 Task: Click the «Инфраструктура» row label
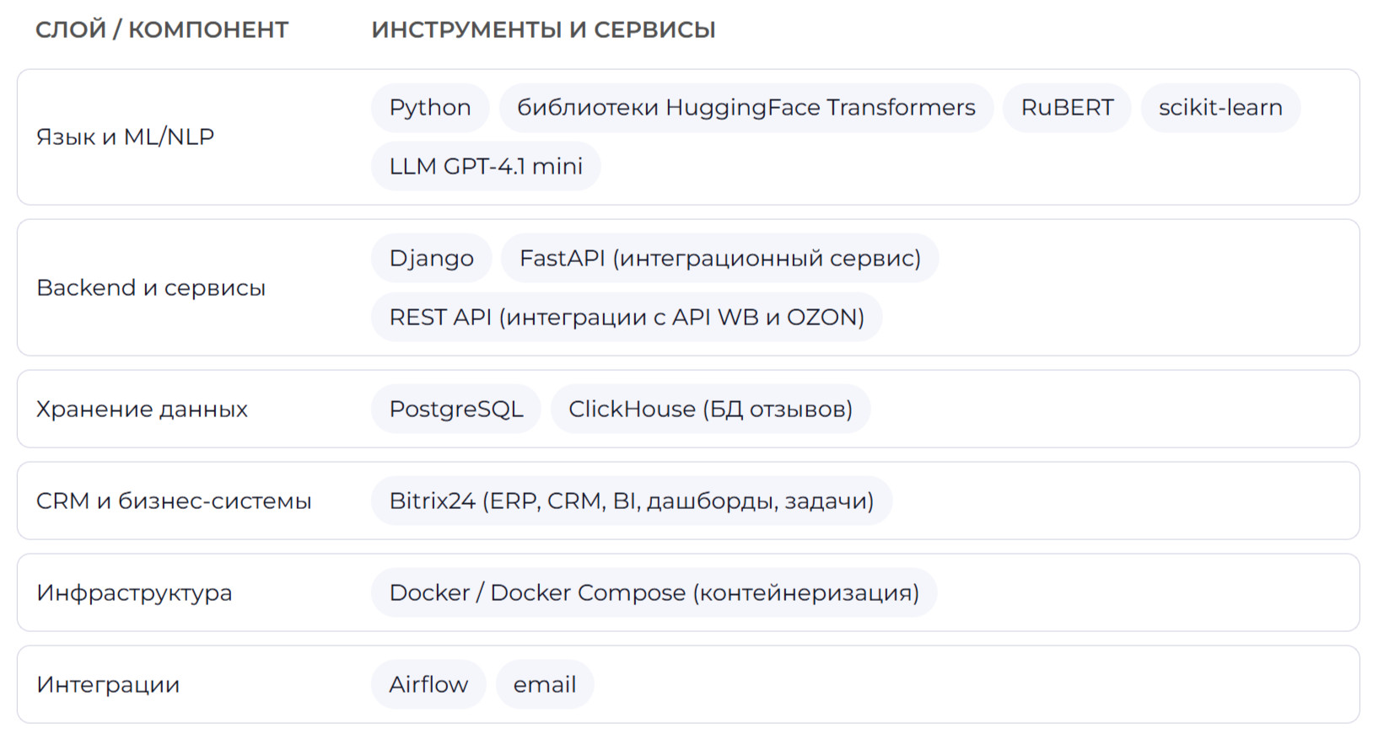pyautogui.click(x=134, y=592)
